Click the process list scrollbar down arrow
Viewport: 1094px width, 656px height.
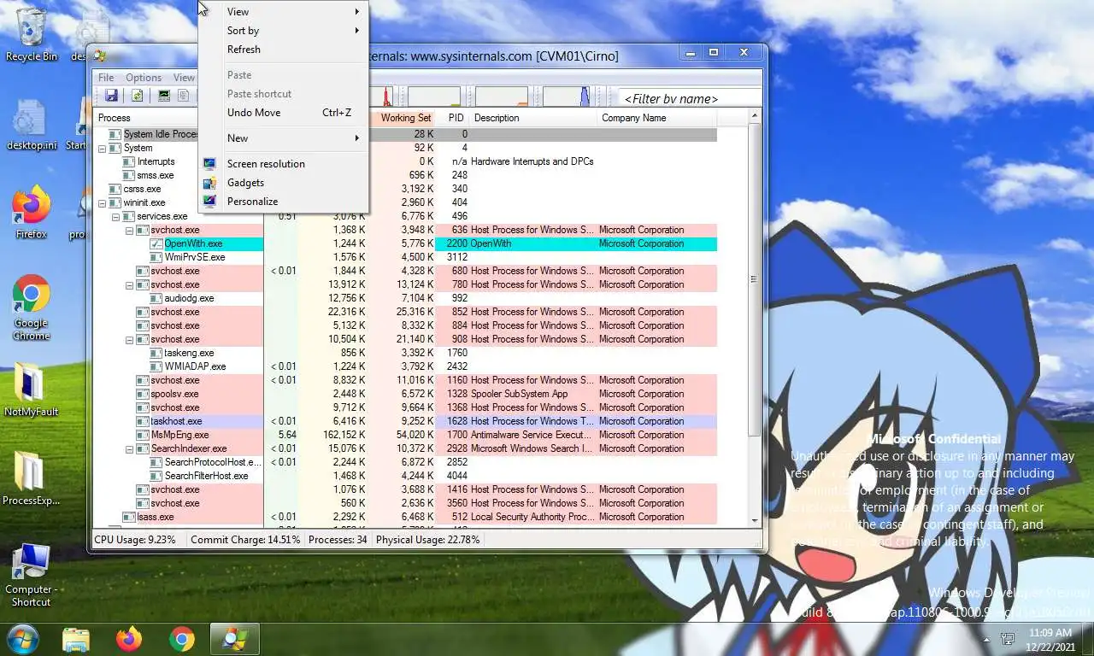click(x=755, y=520)
